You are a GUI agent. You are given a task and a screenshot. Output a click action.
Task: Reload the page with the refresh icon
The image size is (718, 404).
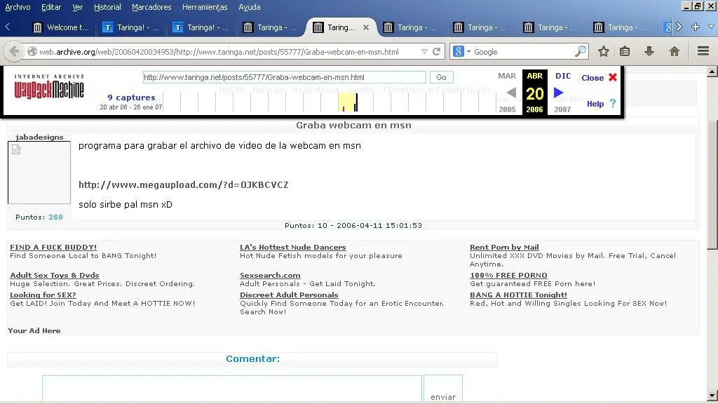pos(436,51)
